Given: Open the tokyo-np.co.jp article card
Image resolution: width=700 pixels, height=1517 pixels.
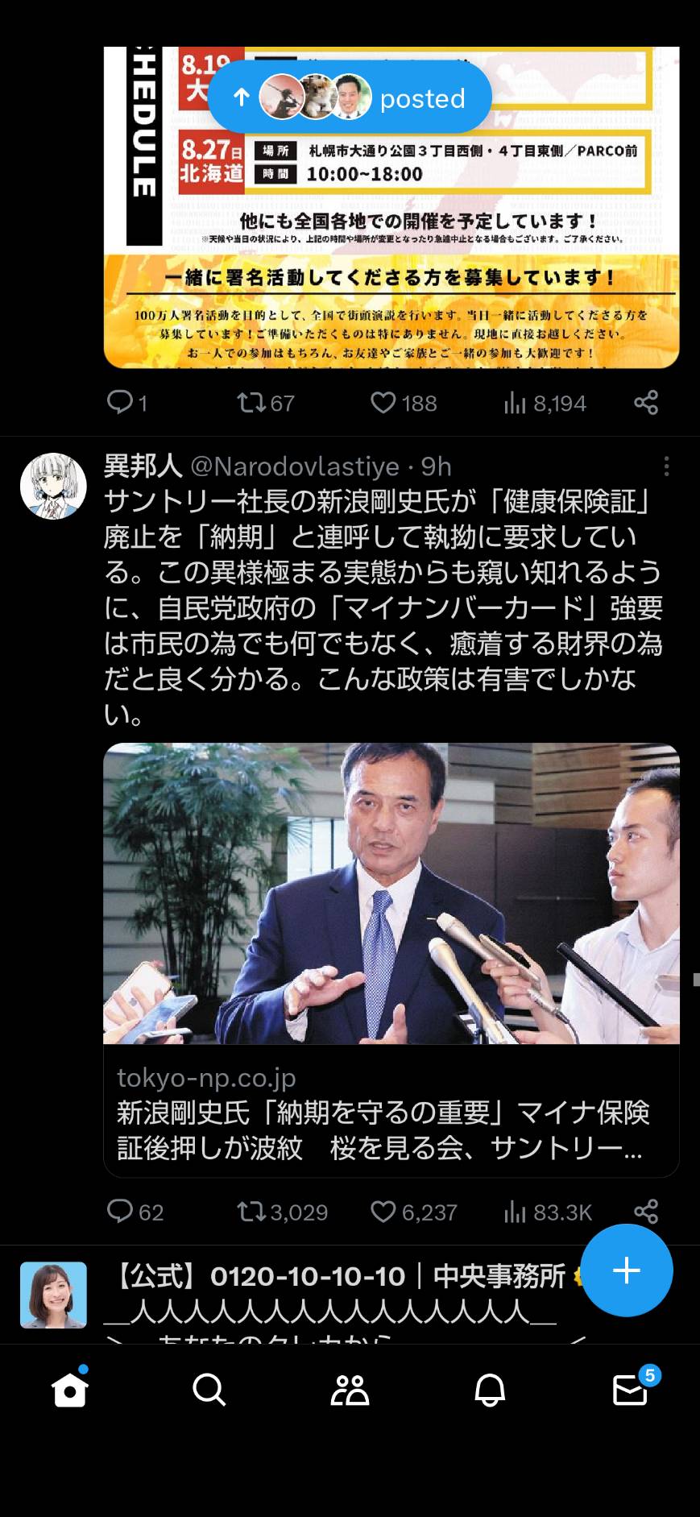Looking at the screenshot, I should (391, 960).
